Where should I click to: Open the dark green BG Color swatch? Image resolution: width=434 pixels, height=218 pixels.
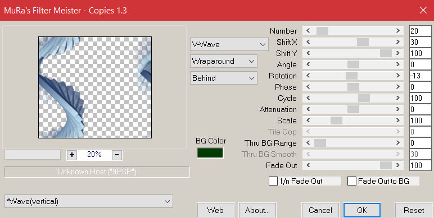coord(210,153)
